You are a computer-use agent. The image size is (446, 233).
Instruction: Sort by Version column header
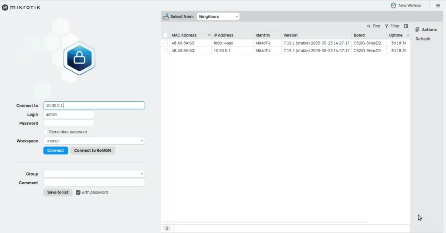(316, 35)
